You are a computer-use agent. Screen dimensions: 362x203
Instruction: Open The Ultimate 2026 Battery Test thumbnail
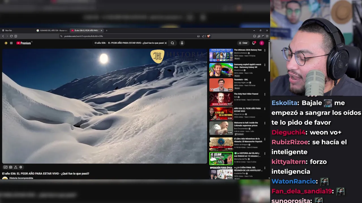click(x=221, y=55)
